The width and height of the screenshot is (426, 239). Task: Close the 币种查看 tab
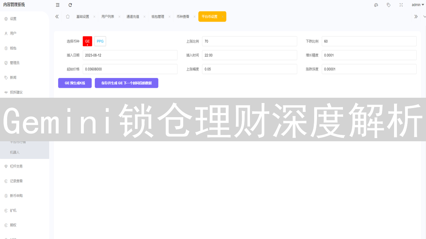(195, 17)
